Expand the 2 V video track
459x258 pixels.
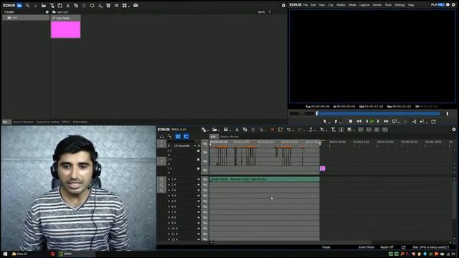169,164
